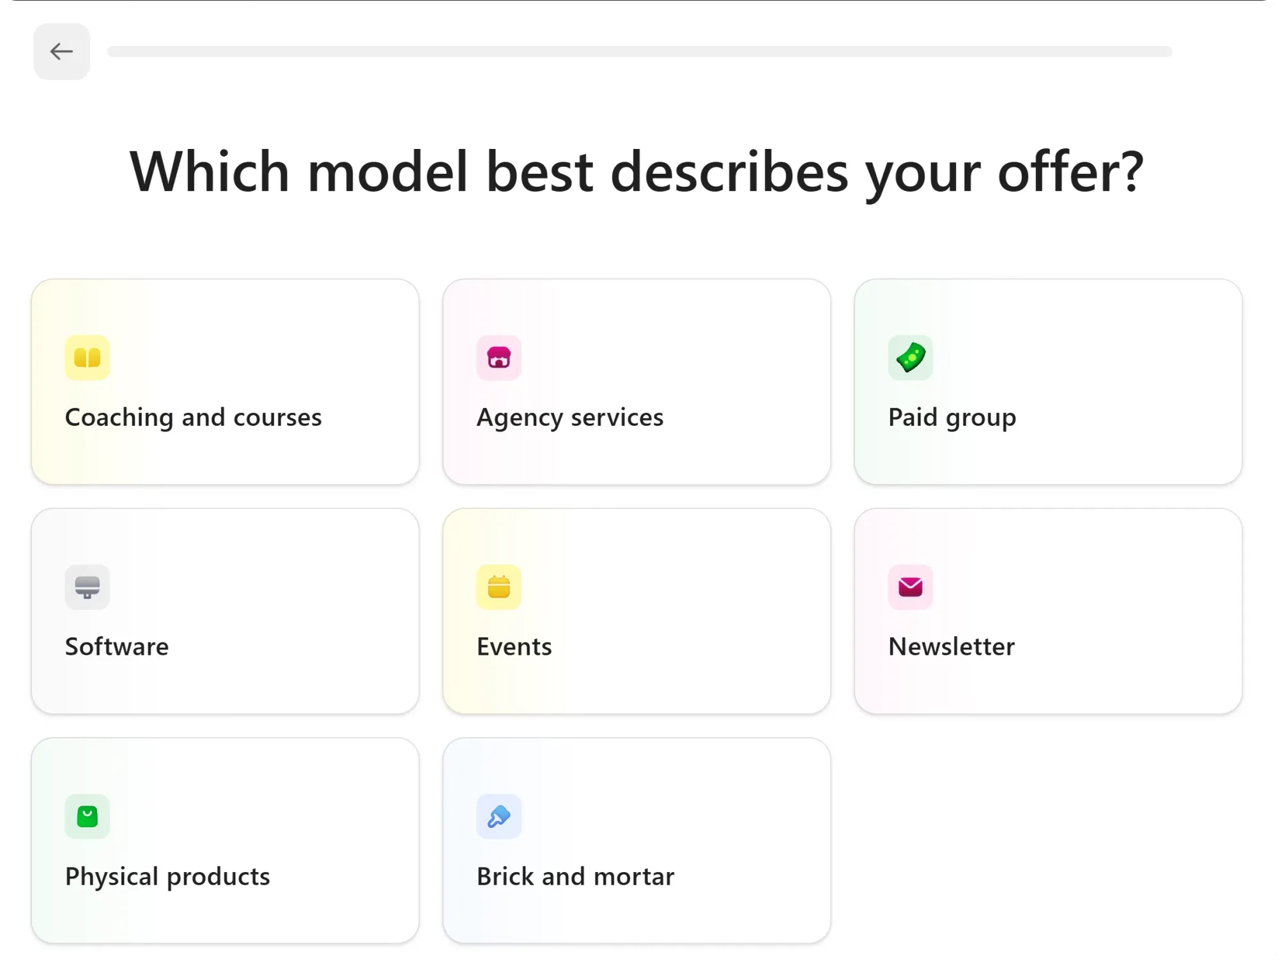Screen dimensions: 1278x966
Task: Click the paintbrush icon on Brick and mortar
Action: [499, 816]
